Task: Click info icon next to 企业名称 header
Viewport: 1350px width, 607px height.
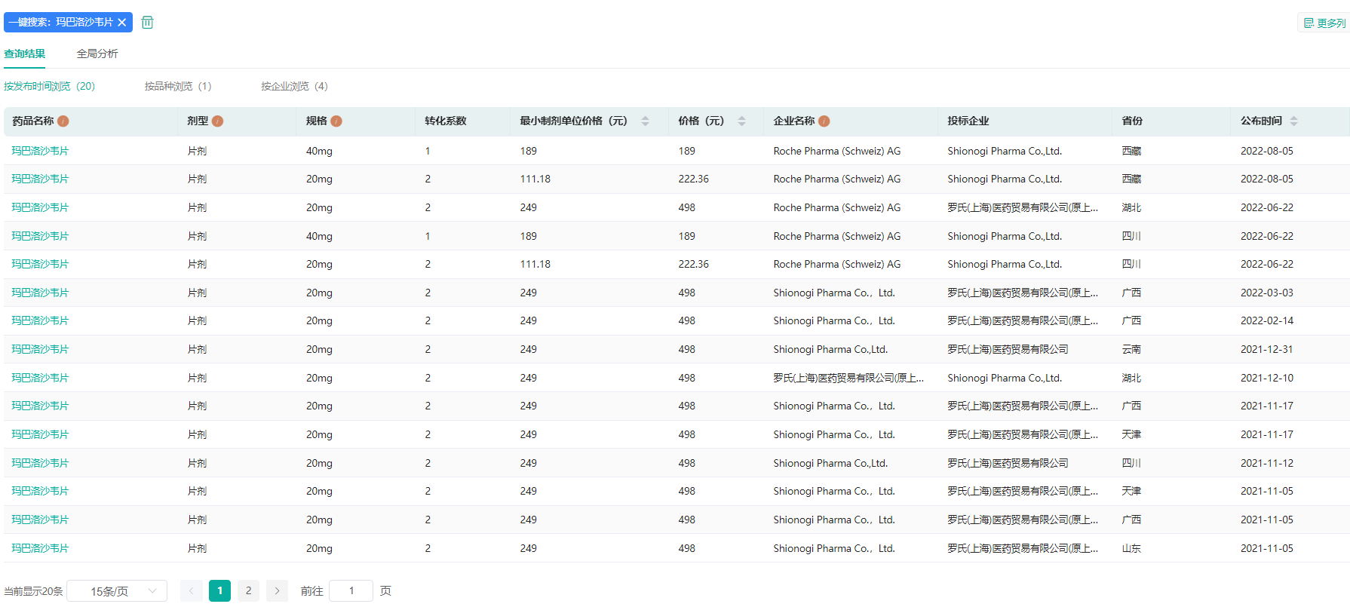Action: (x=824, y=121)
